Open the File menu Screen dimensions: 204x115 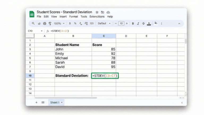click(39, 17)
